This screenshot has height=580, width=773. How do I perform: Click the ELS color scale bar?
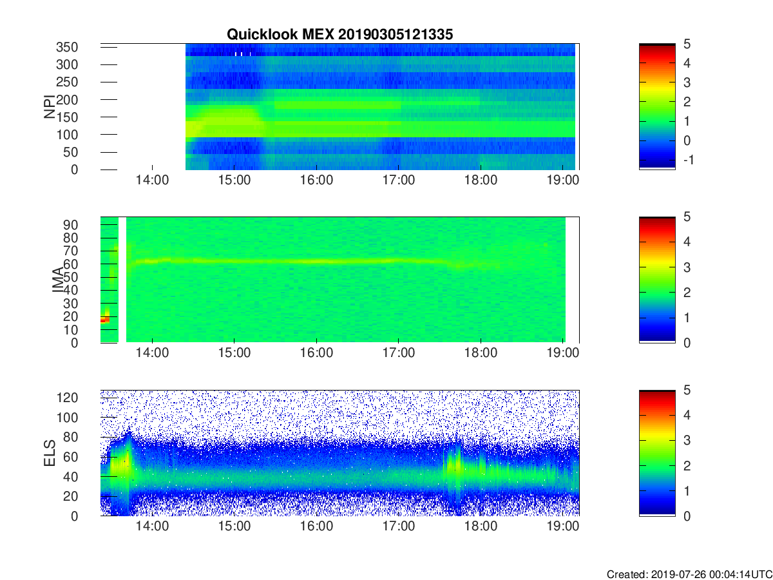pos(657,453)
